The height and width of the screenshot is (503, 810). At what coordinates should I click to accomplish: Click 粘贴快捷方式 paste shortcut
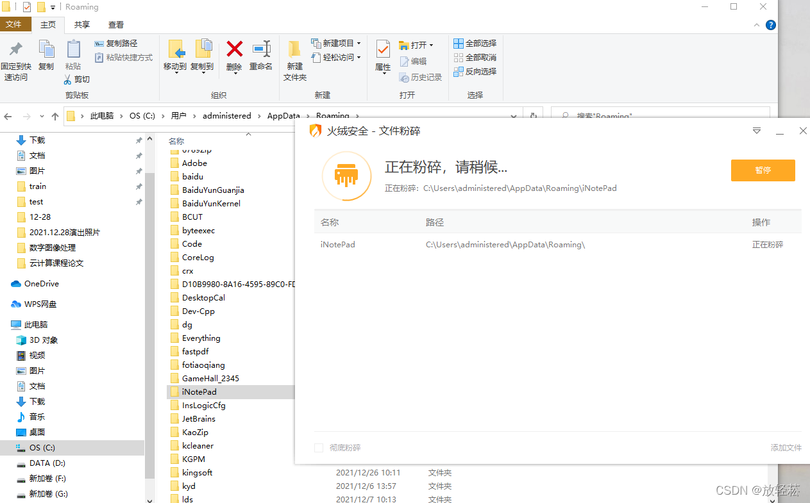coord(124,58)
